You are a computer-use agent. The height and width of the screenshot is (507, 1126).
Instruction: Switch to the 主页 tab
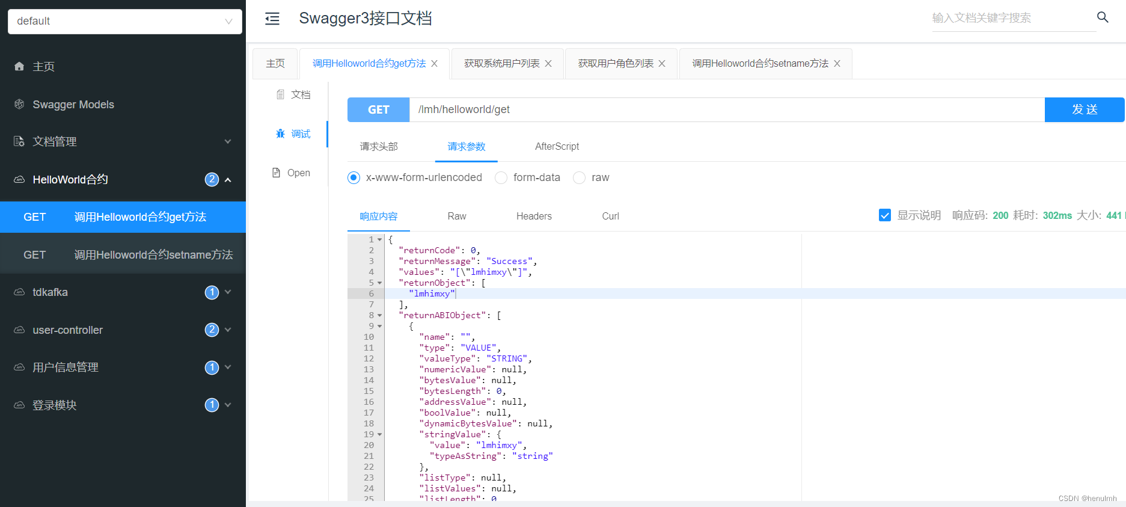pos(275,63)
